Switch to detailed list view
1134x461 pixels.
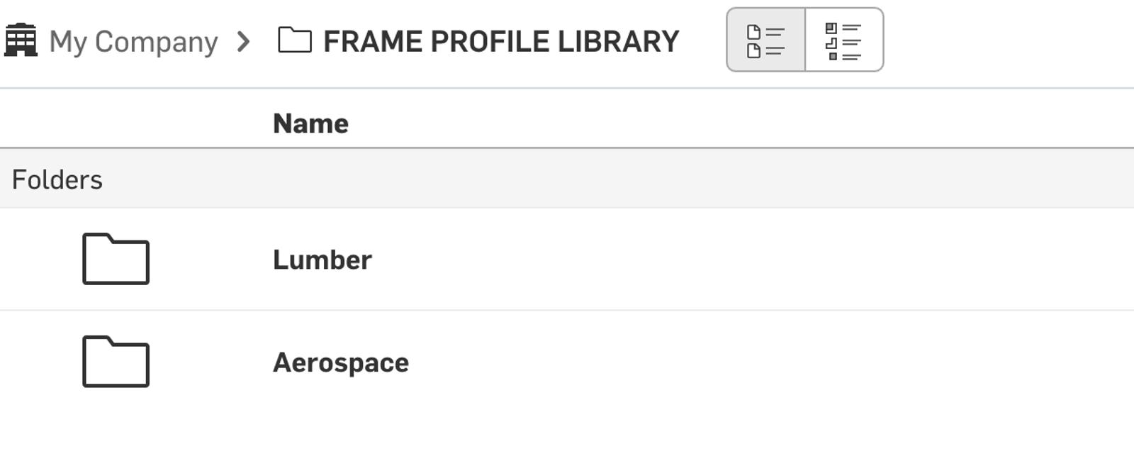(x=843, y=40)
